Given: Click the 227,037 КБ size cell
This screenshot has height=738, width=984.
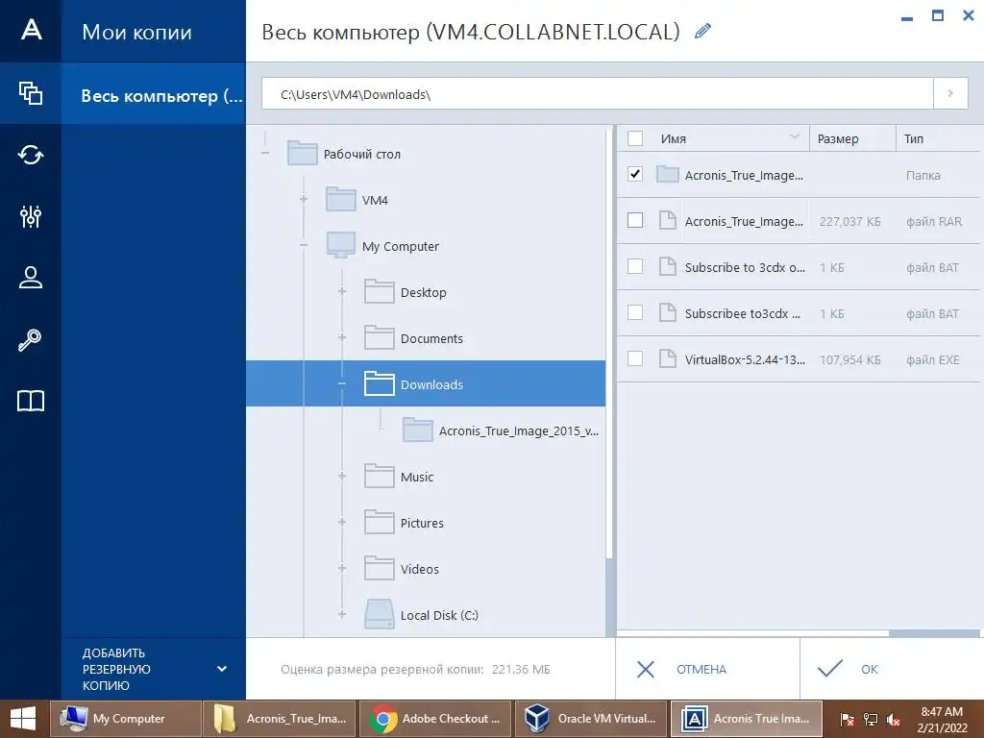Looking at the screenshot, I should (849, 222).
